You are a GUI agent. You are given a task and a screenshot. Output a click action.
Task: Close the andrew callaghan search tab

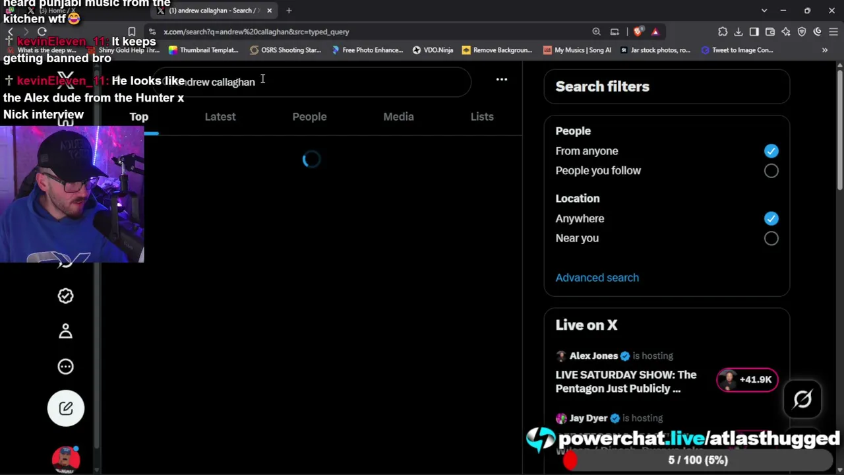pos(269,11)
